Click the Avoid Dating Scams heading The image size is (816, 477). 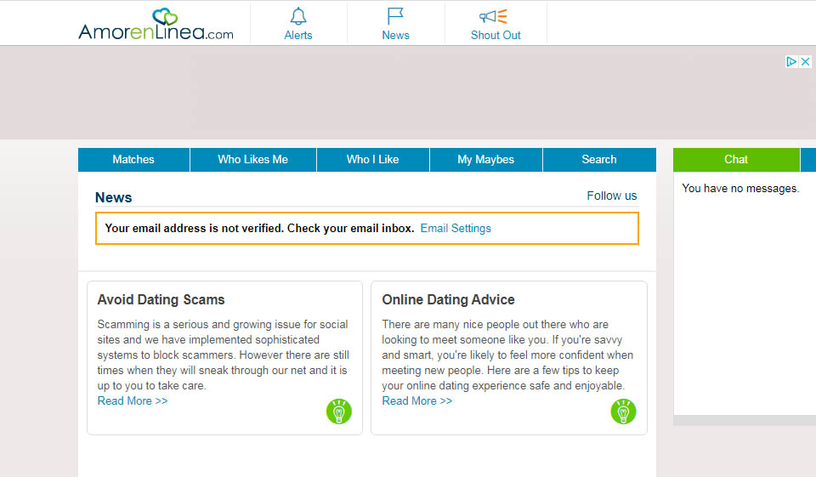(161, 299)
